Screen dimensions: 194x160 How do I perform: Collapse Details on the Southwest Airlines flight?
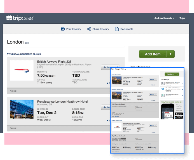click(x=153, y=132)
